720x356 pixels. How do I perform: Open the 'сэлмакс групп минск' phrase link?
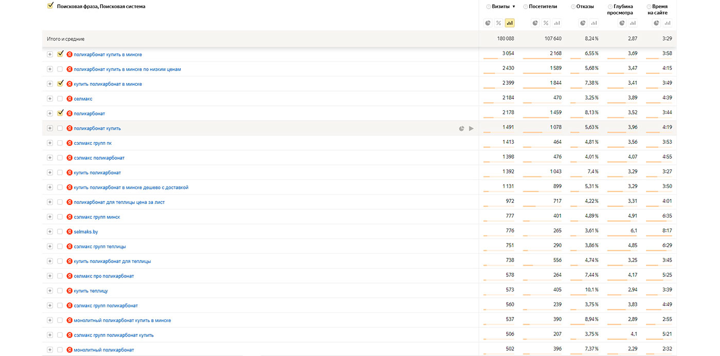point(97,217)
